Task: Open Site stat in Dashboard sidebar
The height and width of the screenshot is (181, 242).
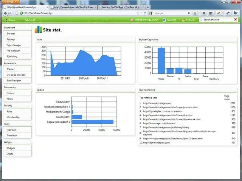Action: pyautogui.click(x=17, y=33)
